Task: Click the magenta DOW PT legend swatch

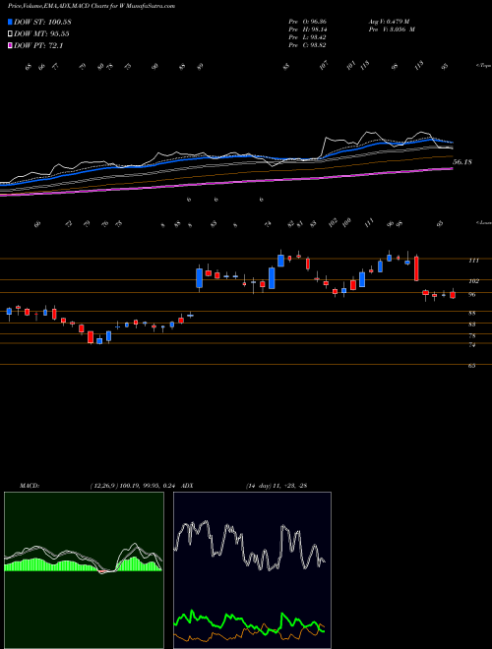Action: click(10, 45)
